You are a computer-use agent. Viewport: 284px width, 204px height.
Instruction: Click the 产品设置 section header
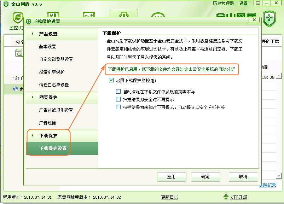coord(62,34)
